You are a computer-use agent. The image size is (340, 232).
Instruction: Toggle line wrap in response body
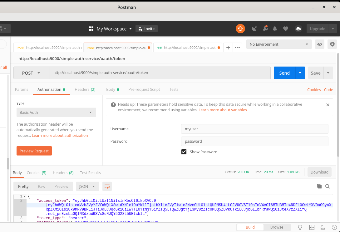point(107,186)
